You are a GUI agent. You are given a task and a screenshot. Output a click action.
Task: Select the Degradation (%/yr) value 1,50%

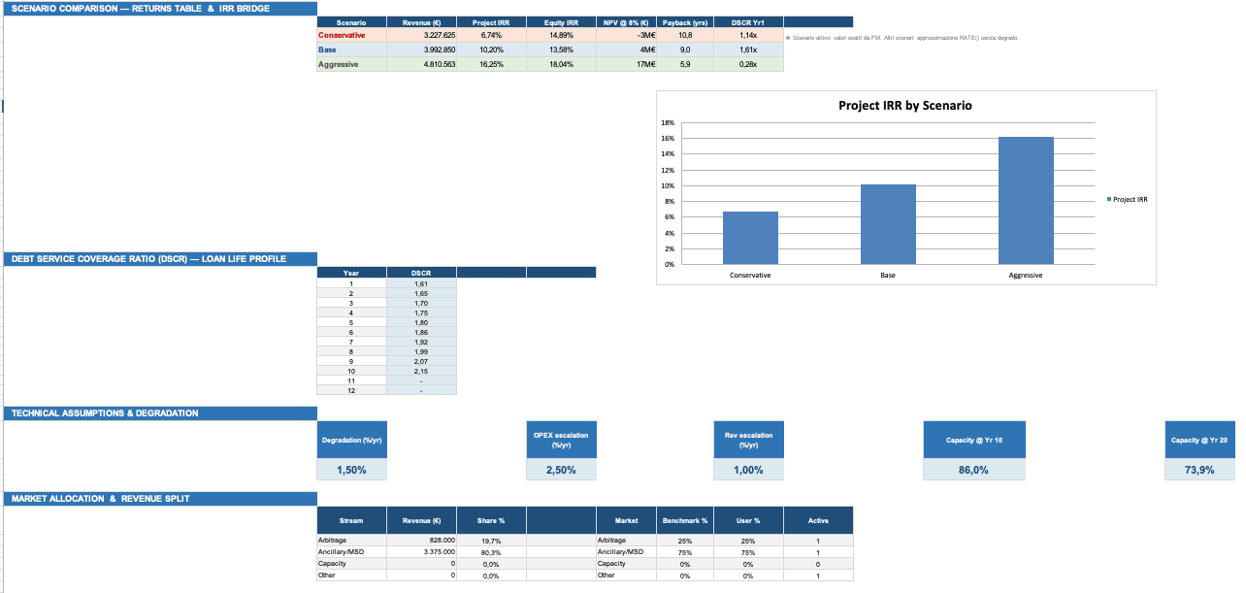351,470
